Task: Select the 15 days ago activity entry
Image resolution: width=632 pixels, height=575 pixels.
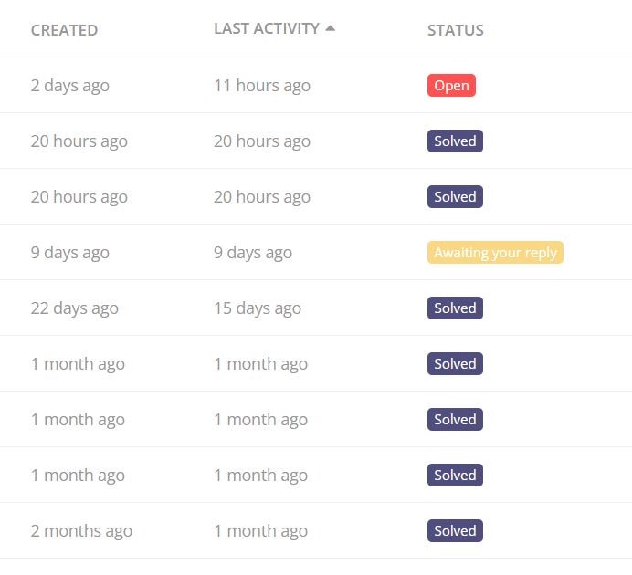Action: 258,308
